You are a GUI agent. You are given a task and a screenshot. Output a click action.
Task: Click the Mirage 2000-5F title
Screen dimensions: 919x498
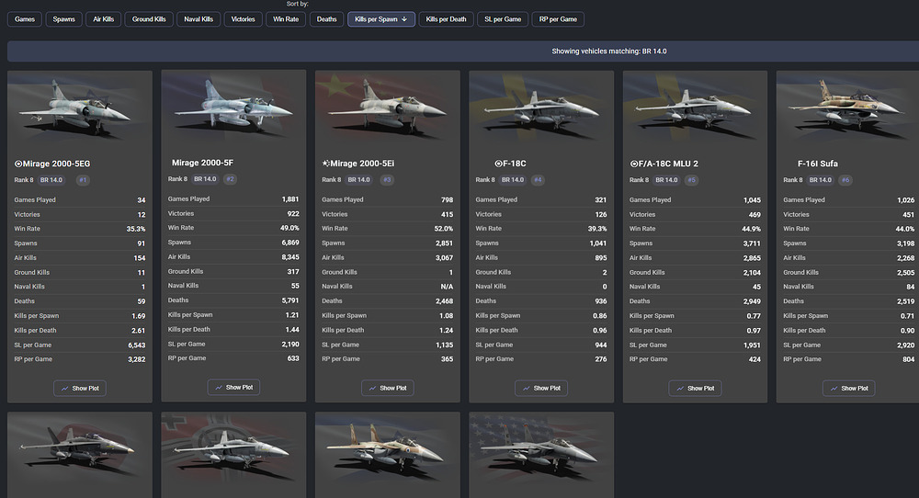[202, 163]
